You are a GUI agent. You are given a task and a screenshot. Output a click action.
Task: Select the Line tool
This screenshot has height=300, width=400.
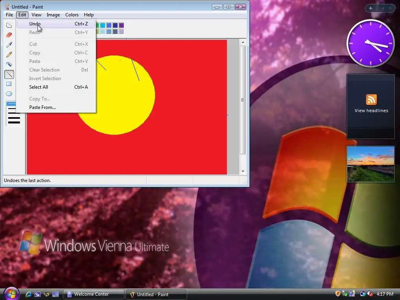click(x=9, y=74)
